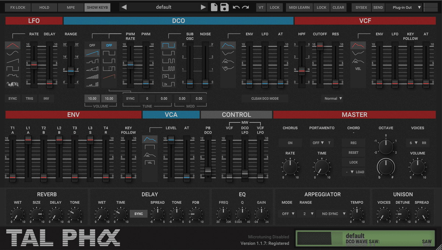This screenshot has height=250, width=442.
Task: Select the VCF inverted envelope shape
Action: coord(358,53)
